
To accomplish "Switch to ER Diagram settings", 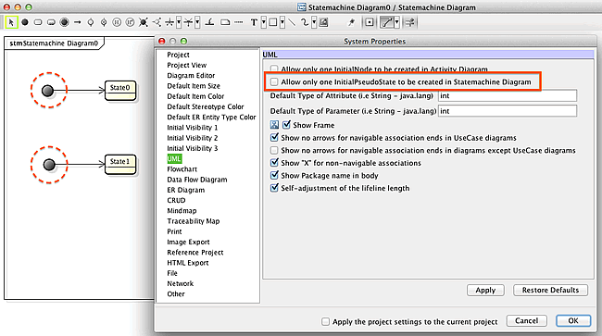I will pos(186,190).
